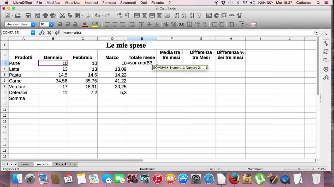Open the sidebar Properties deck

326,43
